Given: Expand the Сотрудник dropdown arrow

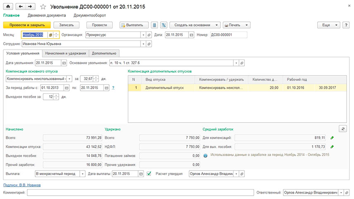Looking at the screenshot, I should point(143,44).
